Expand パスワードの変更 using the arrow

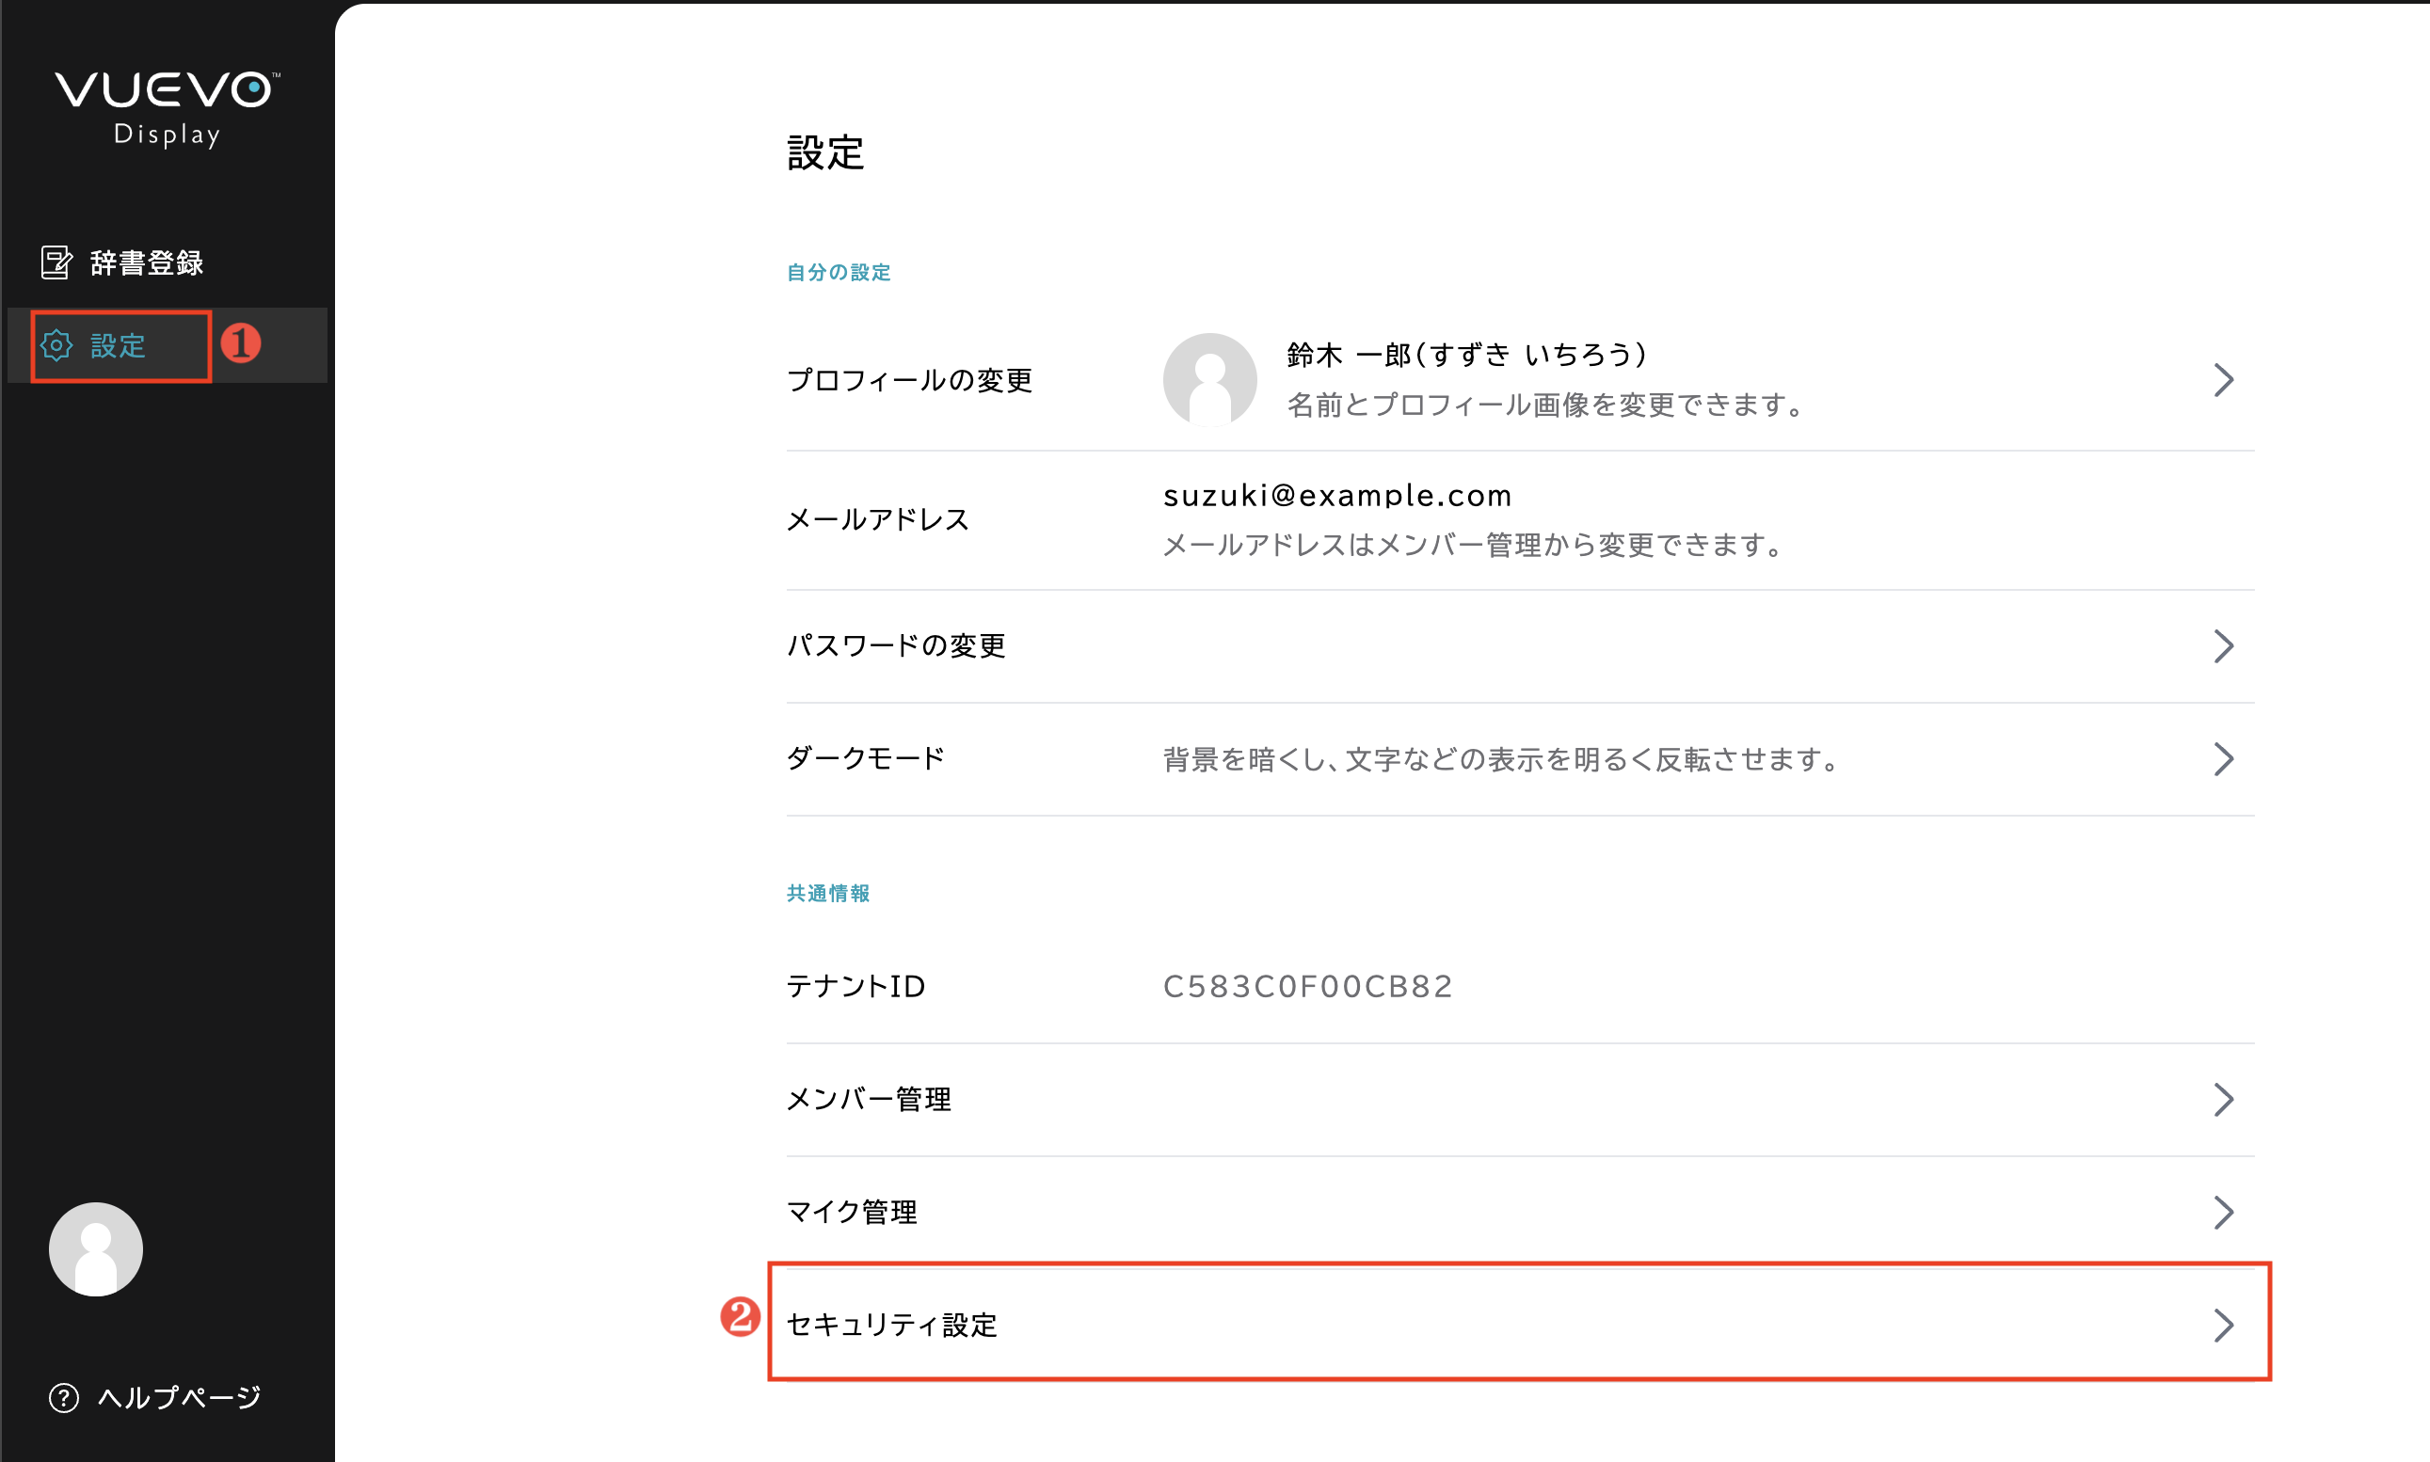pos(2224,646)
